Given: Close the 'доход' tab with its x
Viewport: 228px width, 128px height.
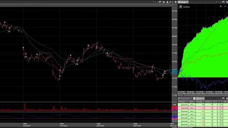Looking at the screenshot, I should point(187,2).
